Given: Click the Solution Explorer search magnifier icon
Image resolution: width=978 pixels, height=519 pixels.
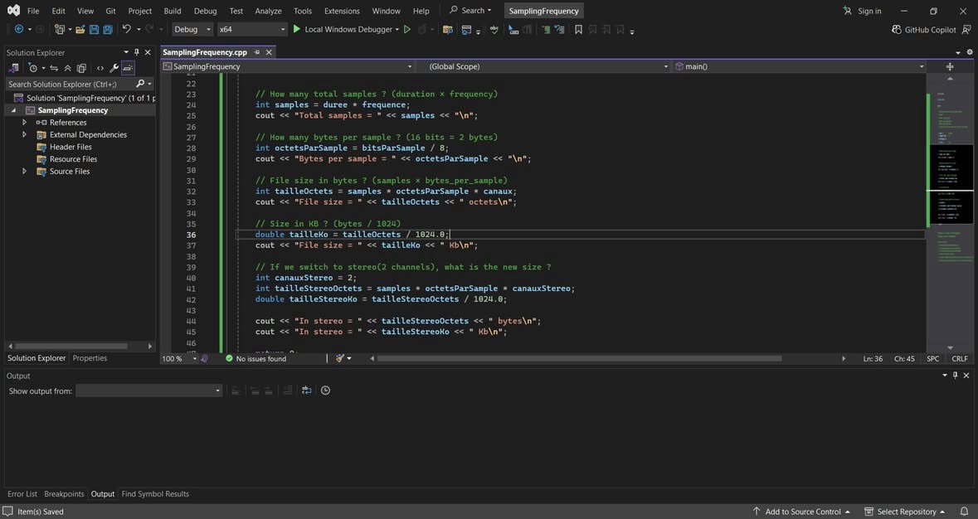Looking at the screenshot, I should point(139,84).
